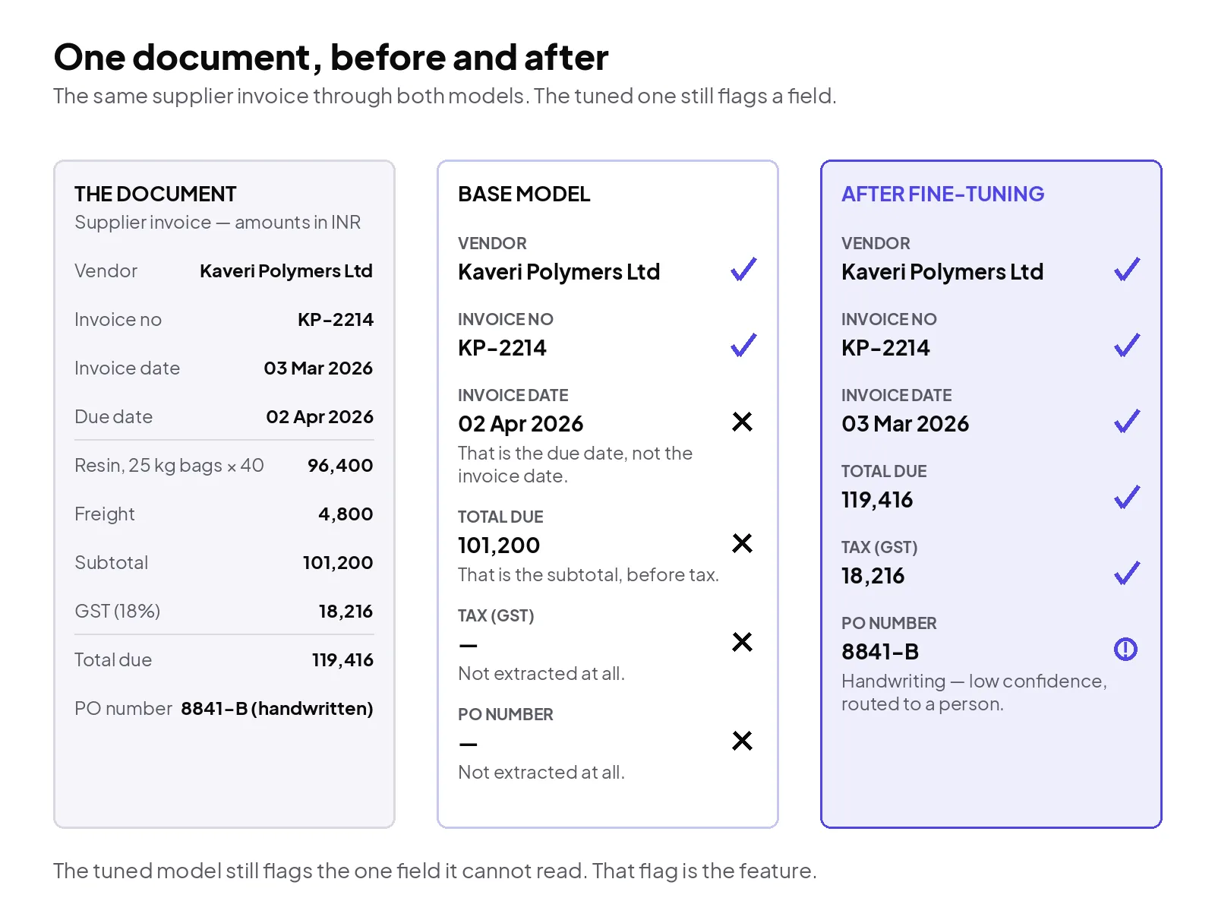This screenshot has width=1215, height=898.
Task: Click Base Model invoice date '02 Apr 2026'
Action: (x=521, y=424)
